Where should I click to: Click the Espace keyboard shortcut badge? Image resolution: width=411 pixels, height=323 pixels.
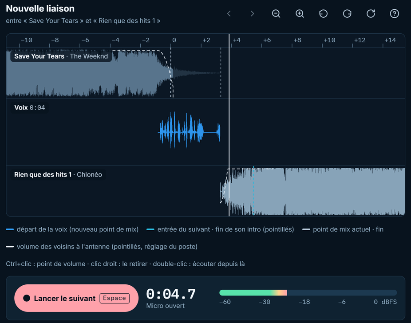115,298
